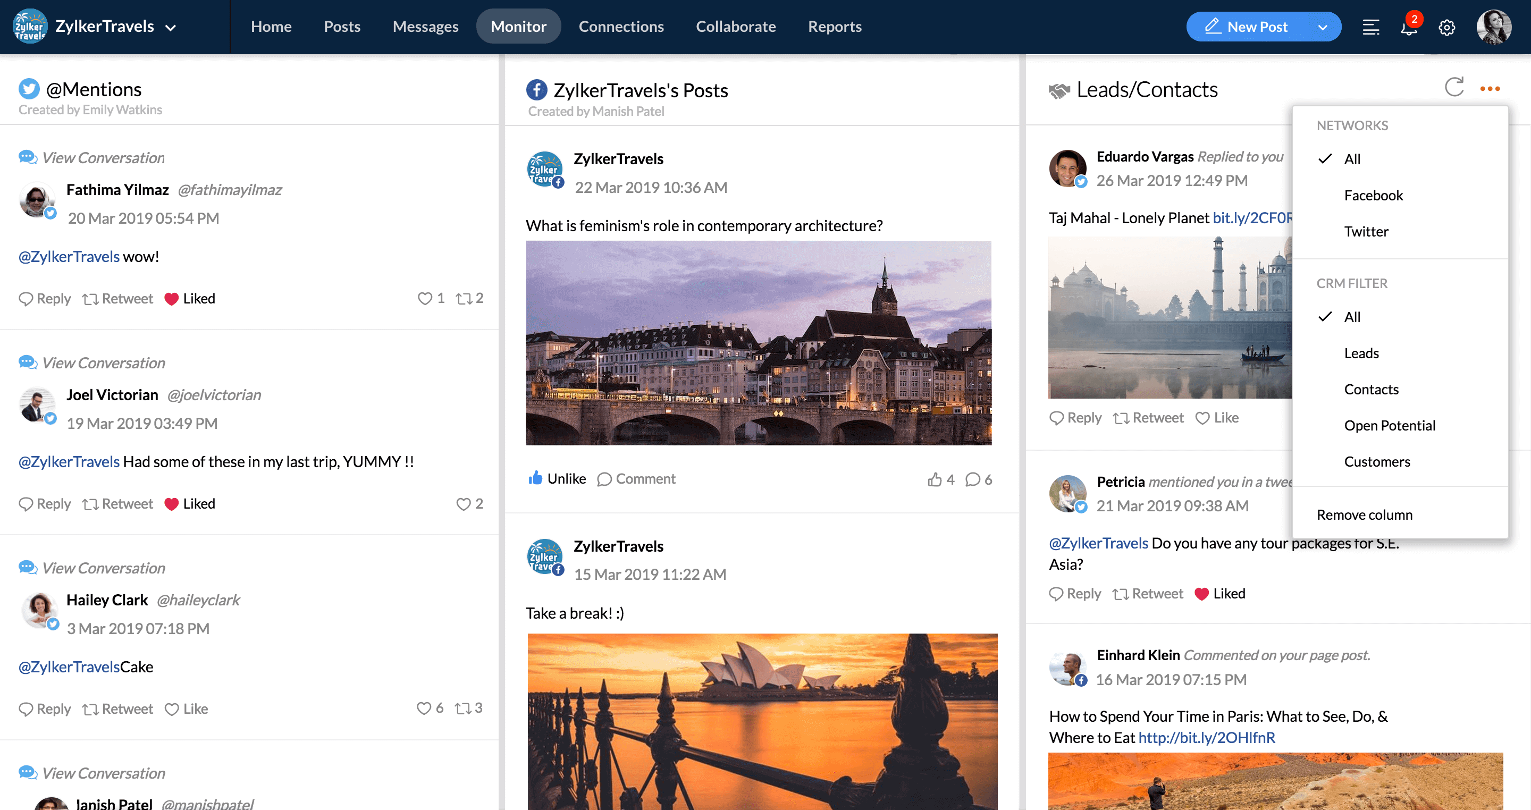Like Eduardo Vargas's Taj Mahal tweet

1217,418
